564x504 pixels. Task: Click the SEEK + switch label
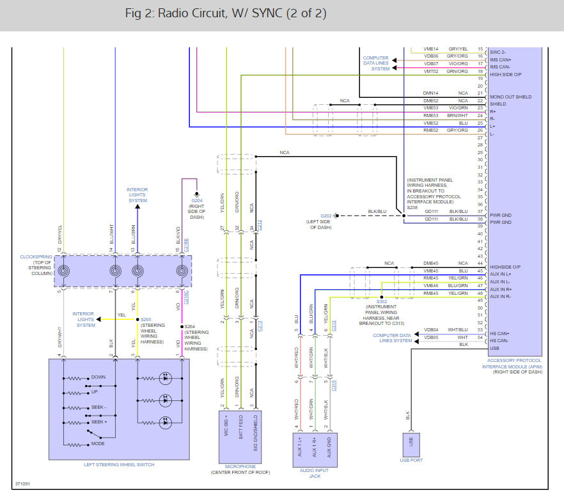pyautogui.click(x=99, y=421)
